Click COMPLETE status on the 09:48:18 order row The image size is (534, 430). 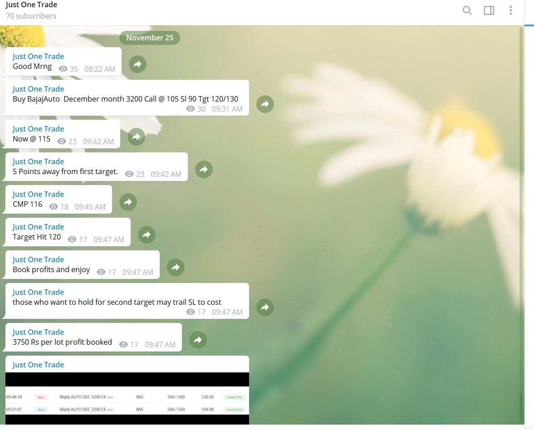[x=234, y=397]
